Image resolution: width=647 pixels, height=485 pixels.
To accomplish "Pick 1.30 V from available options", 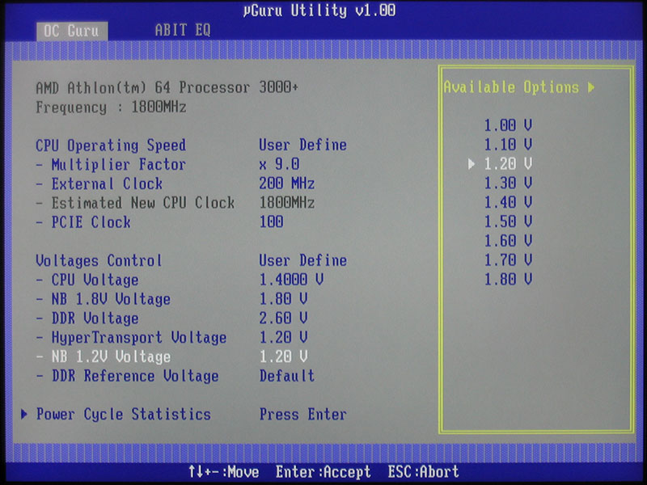I will pos(508,183).
